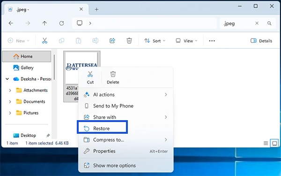Open Home in the sidebar
The width and height of the screenshot is (281, 176).
pos(27,56)
